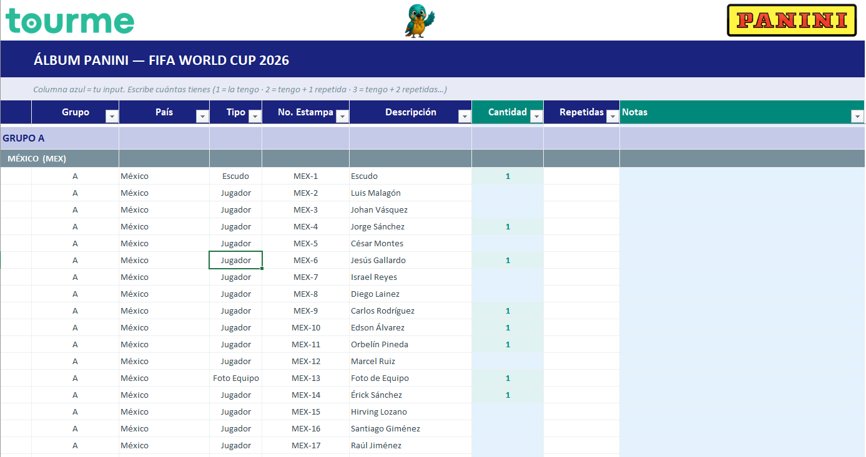Open the Notas column filter dropdown
Image resolution: width=866 pixels, height=457 pixels.
(857, 117)
